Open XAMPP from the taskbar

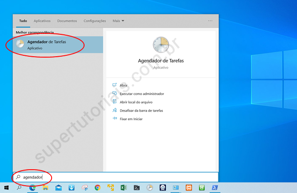(188, 188)
